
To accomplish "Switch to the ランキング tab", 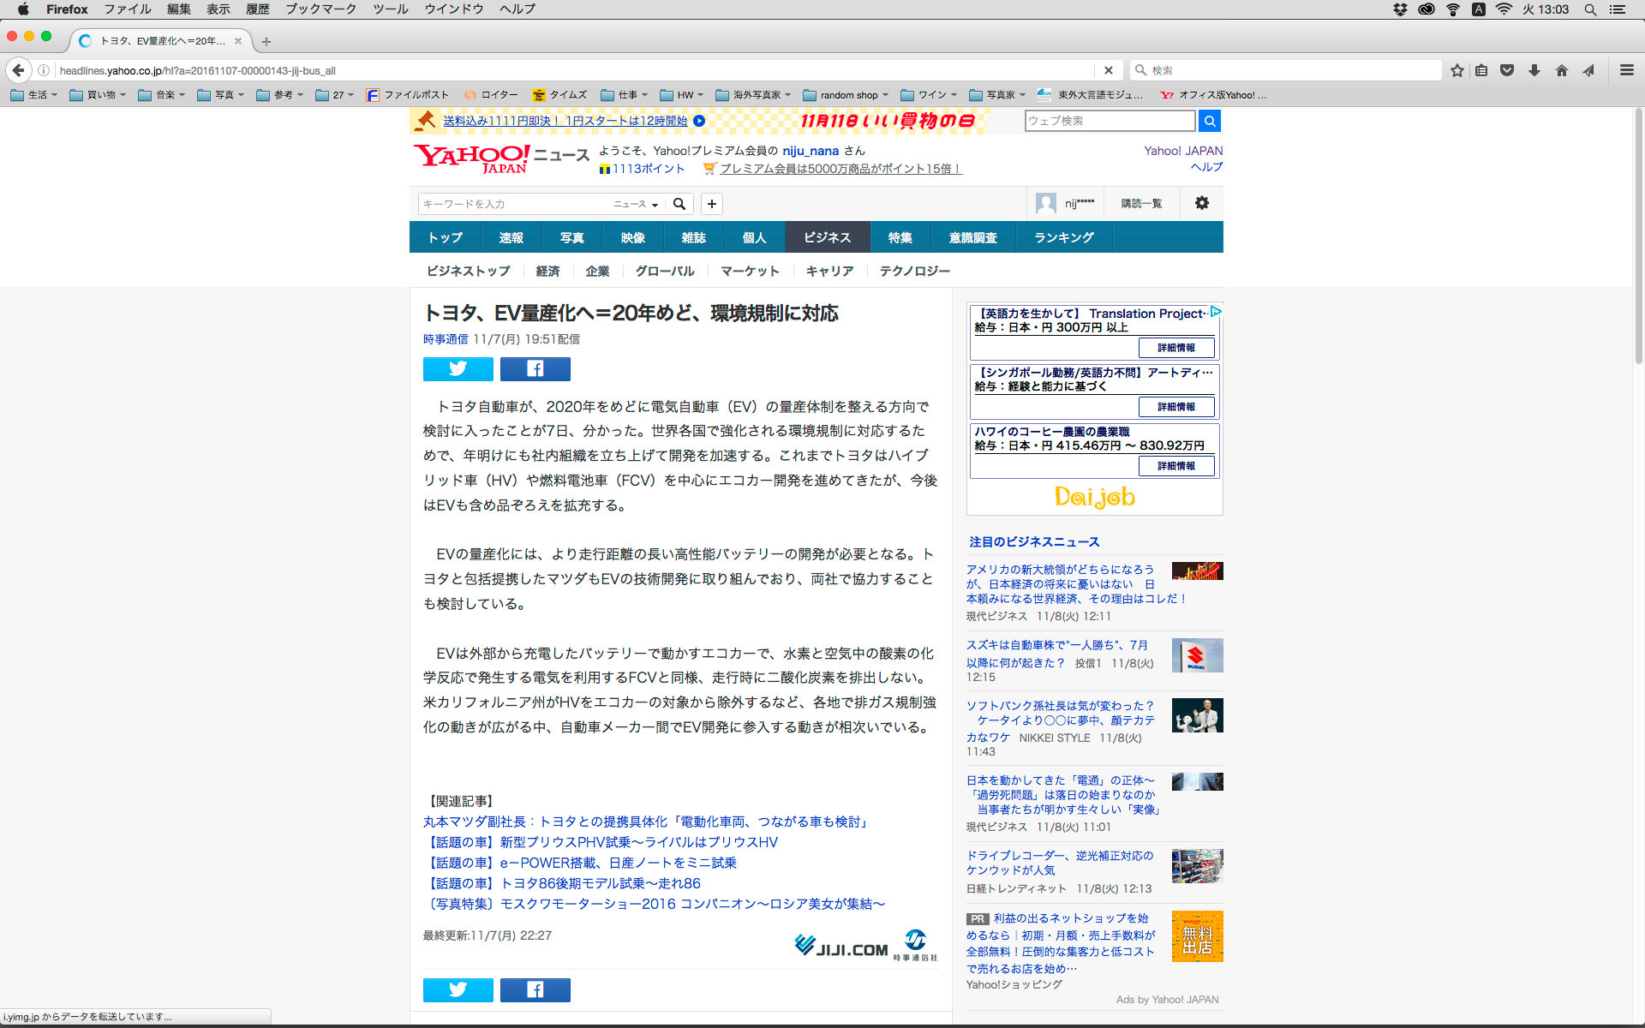I will click(x=1063, y=237).
